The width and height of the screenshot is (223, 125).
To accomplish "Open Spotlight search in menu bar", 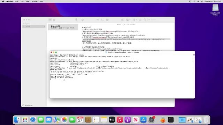I will pos(198,1).
